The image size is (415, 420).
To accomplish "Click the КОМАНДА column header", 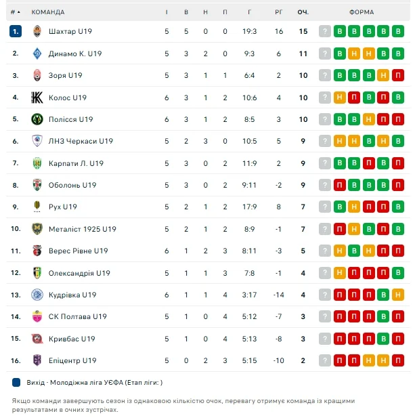I will [48, 12].
